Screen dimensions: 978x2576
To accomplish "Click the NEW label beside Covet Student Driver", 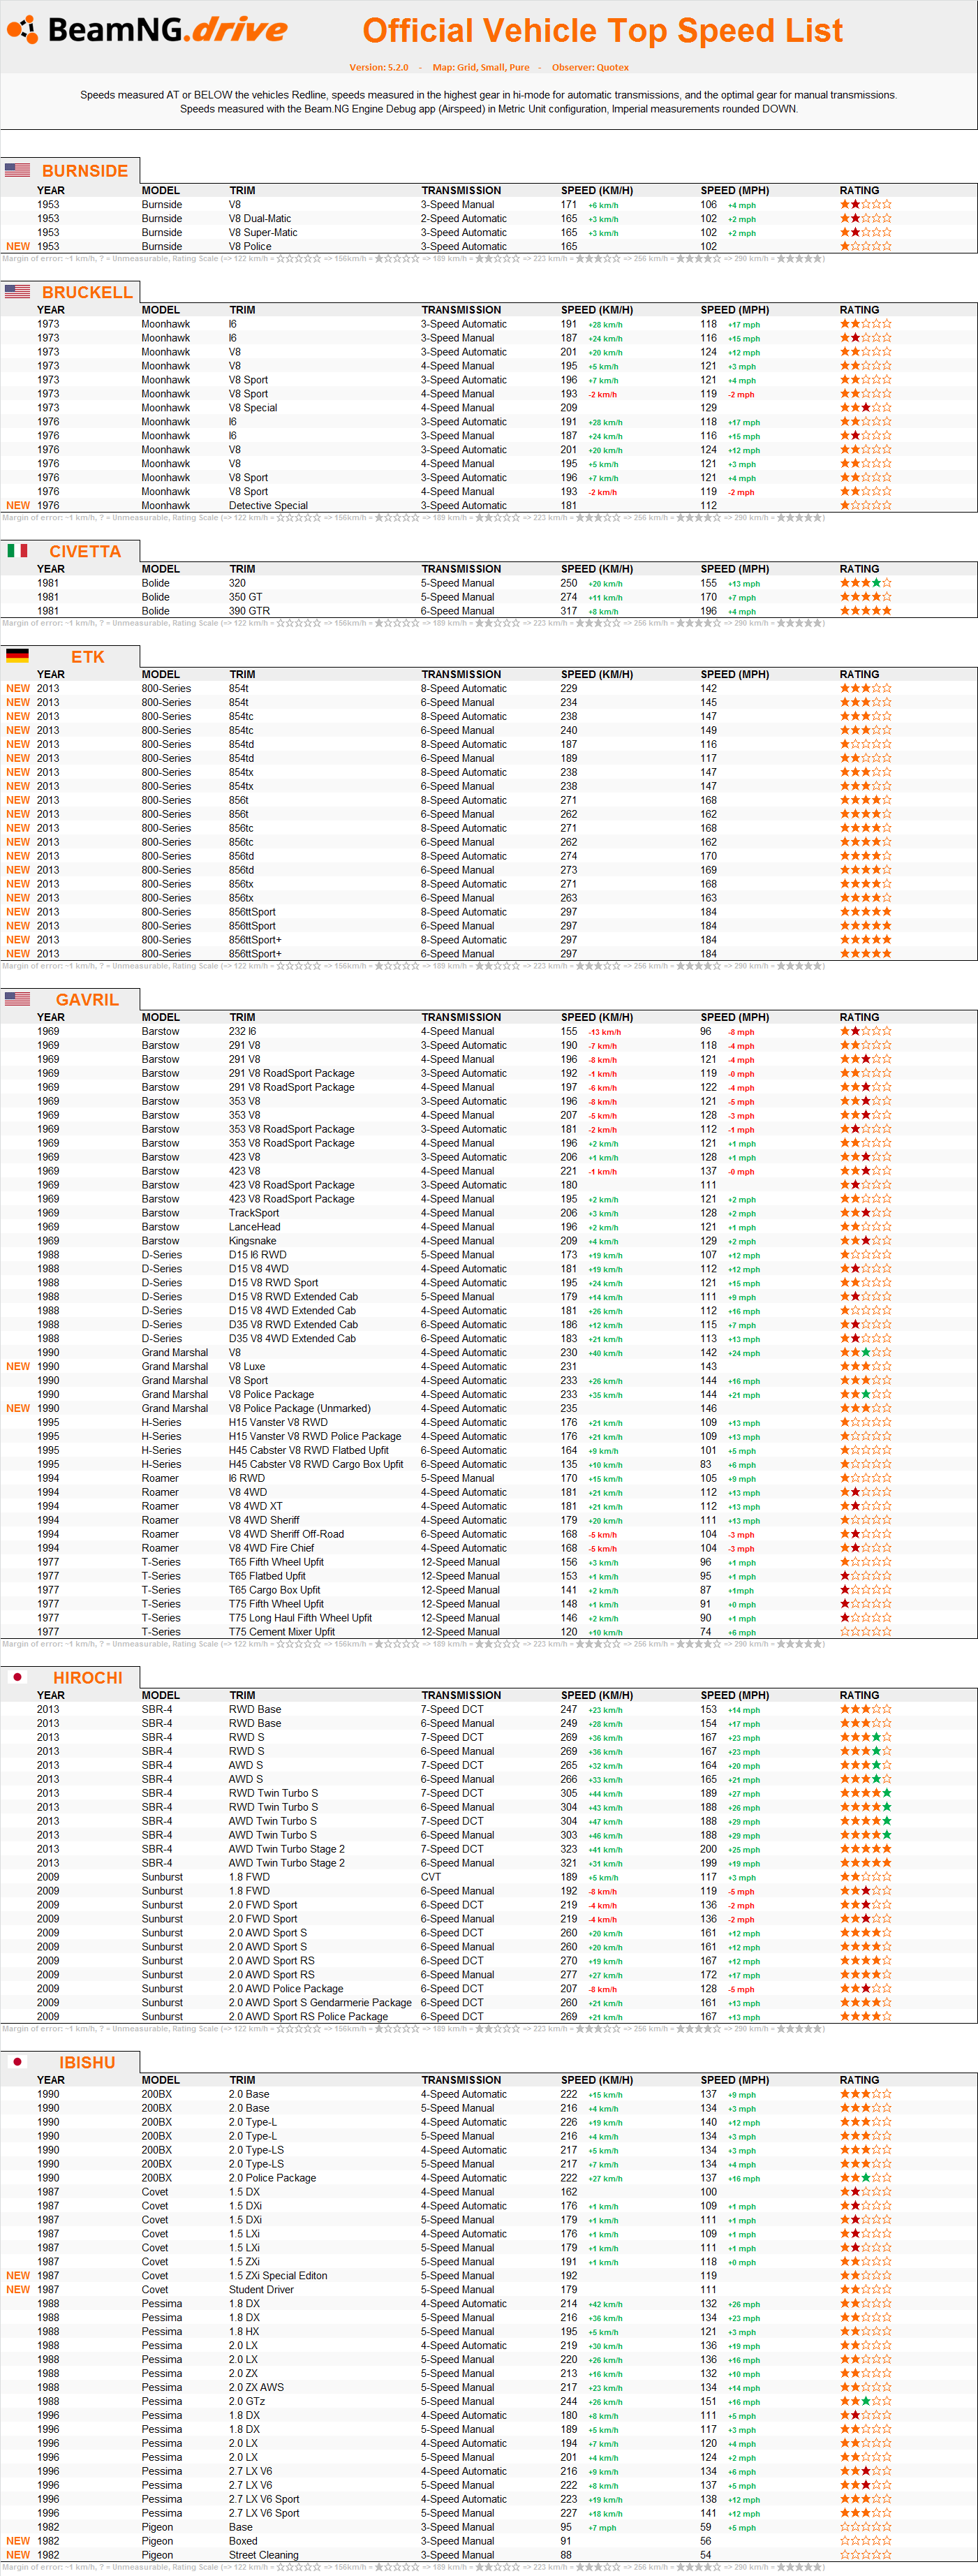I will point(18,2289).
